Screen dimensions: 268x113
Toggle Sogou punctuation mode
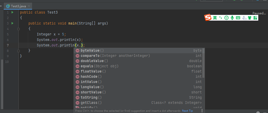[221, 18]
